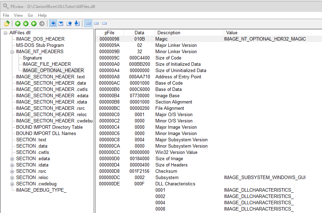Click the green down arrow icon
322x213 pixels.
[x=26, y=23]
